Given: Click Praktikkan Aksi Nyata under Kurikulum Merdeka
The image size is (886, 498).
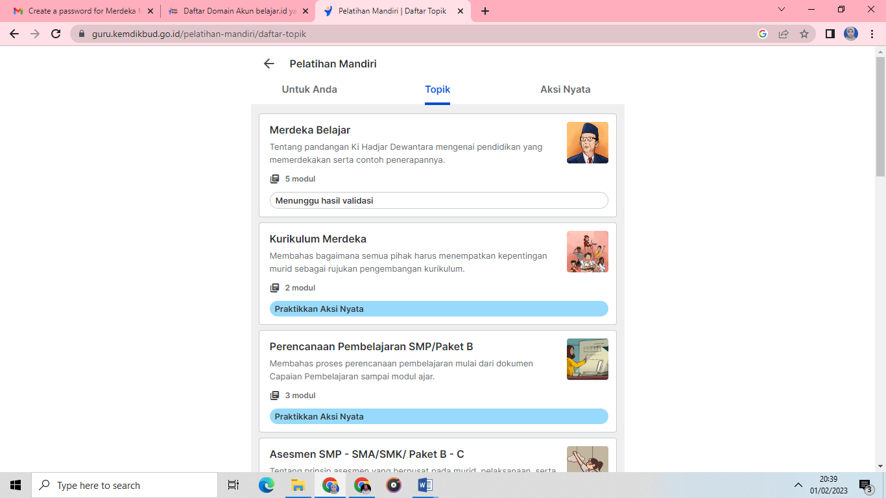Looking at the screenshot, I should click(x=438, y=309).
